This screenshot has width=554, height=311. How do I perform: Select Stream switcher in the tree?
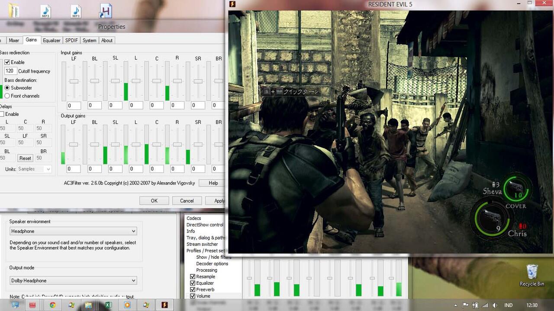[202, 244]
